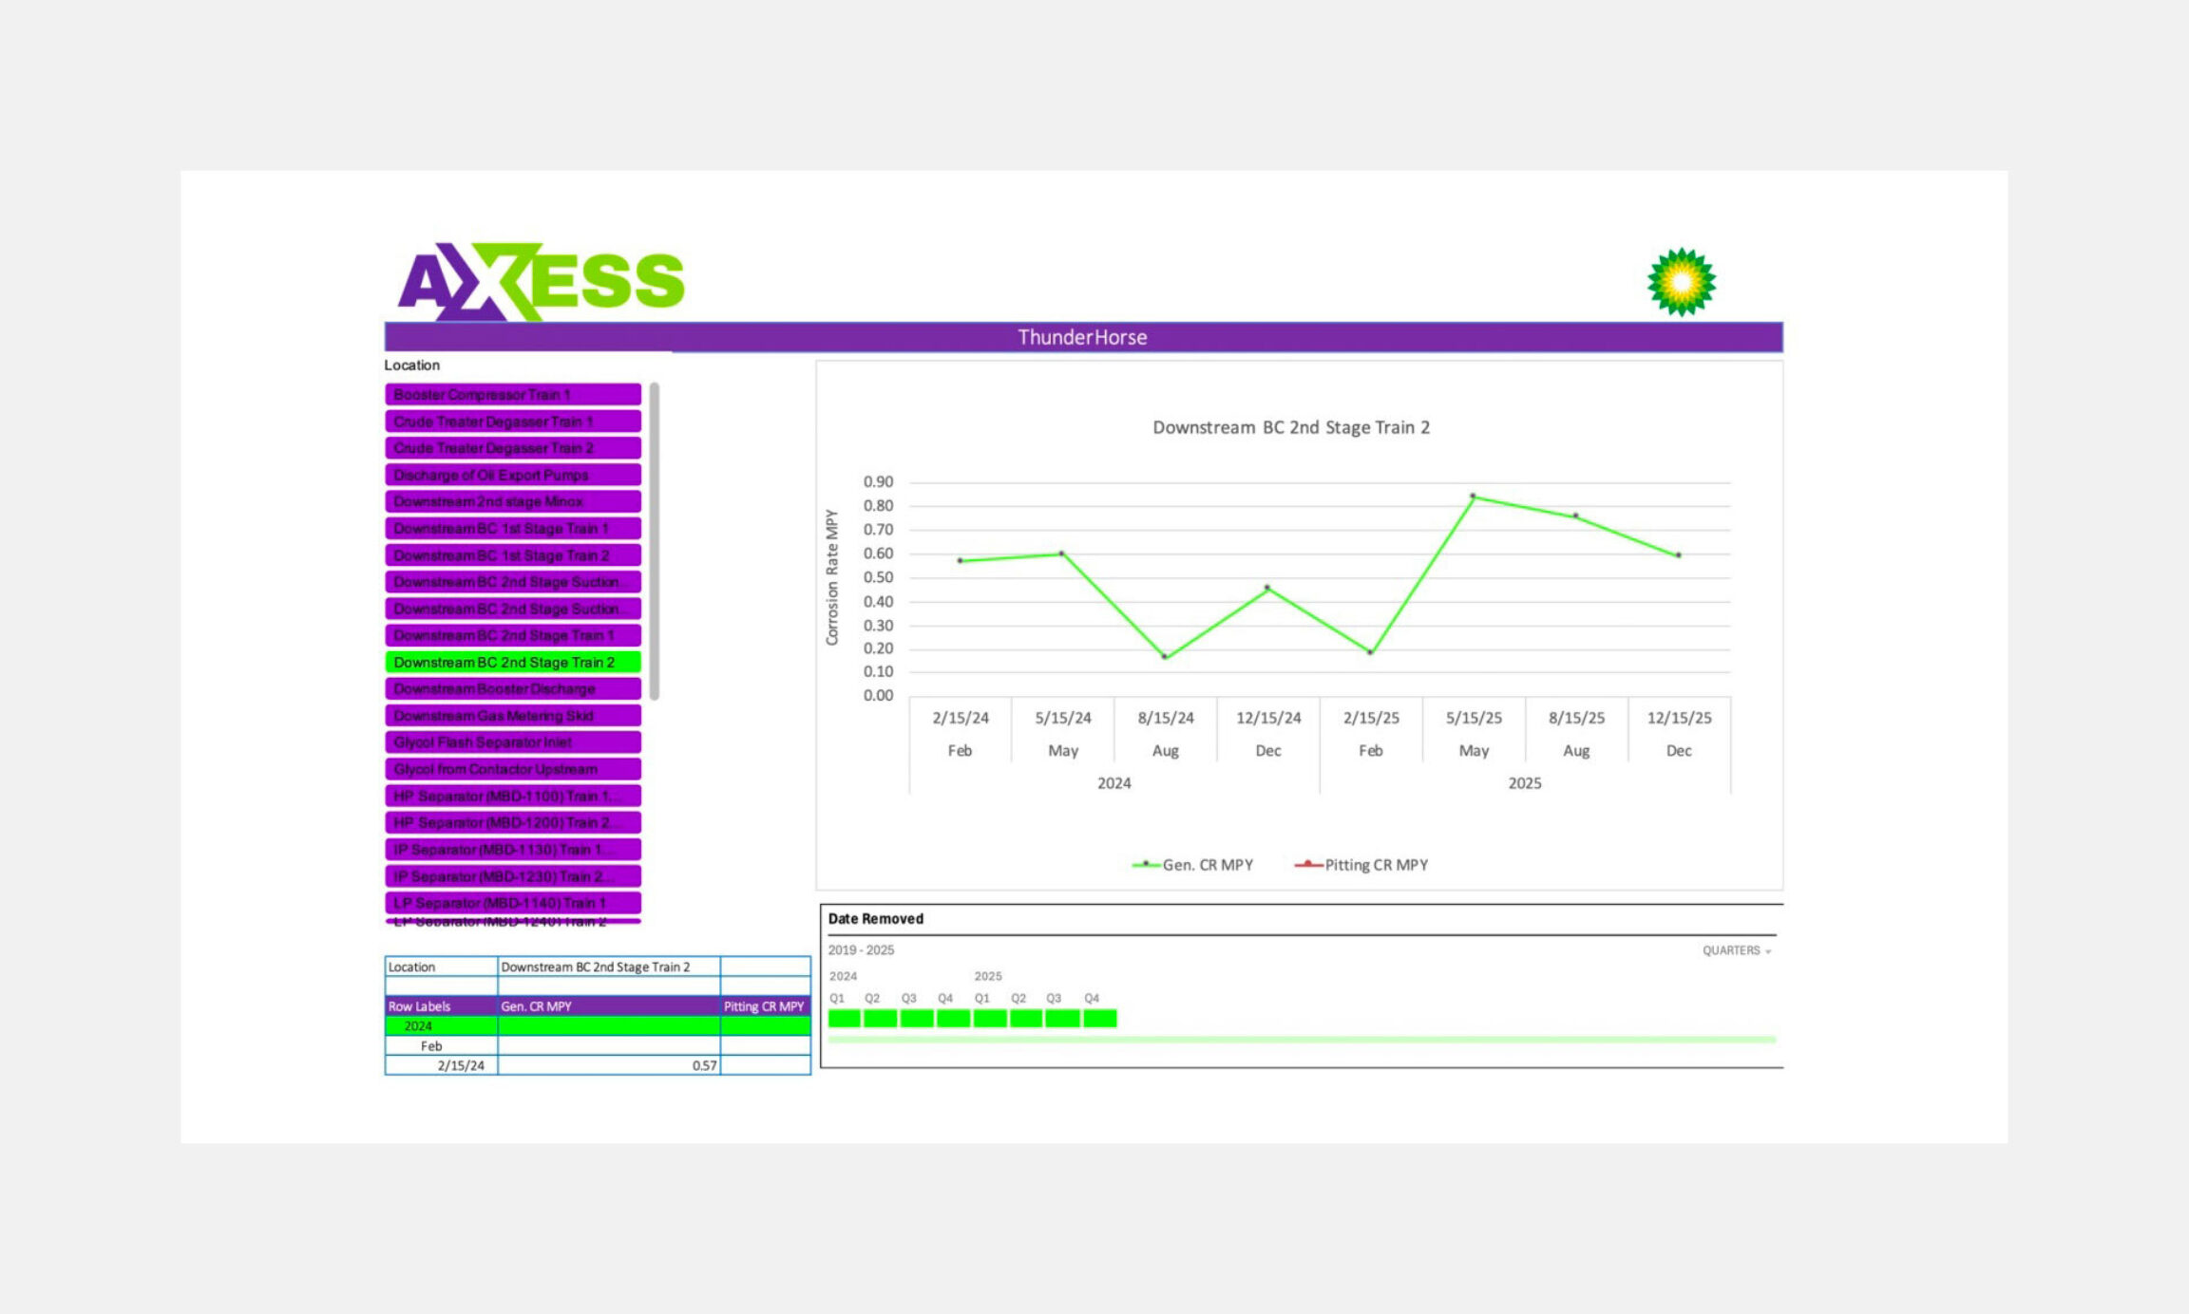Select the May 2025 data point on the chart
The image size is (2189, 1314).
click(x=1475, y=495)
